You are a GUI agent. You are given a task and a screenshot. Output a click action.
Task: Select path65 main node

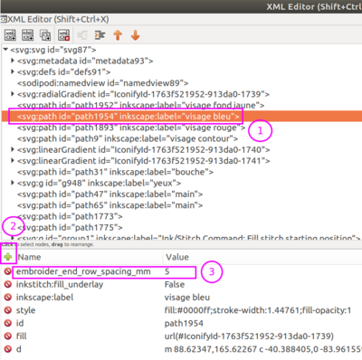pyautogui.click(x=110, y=205)
